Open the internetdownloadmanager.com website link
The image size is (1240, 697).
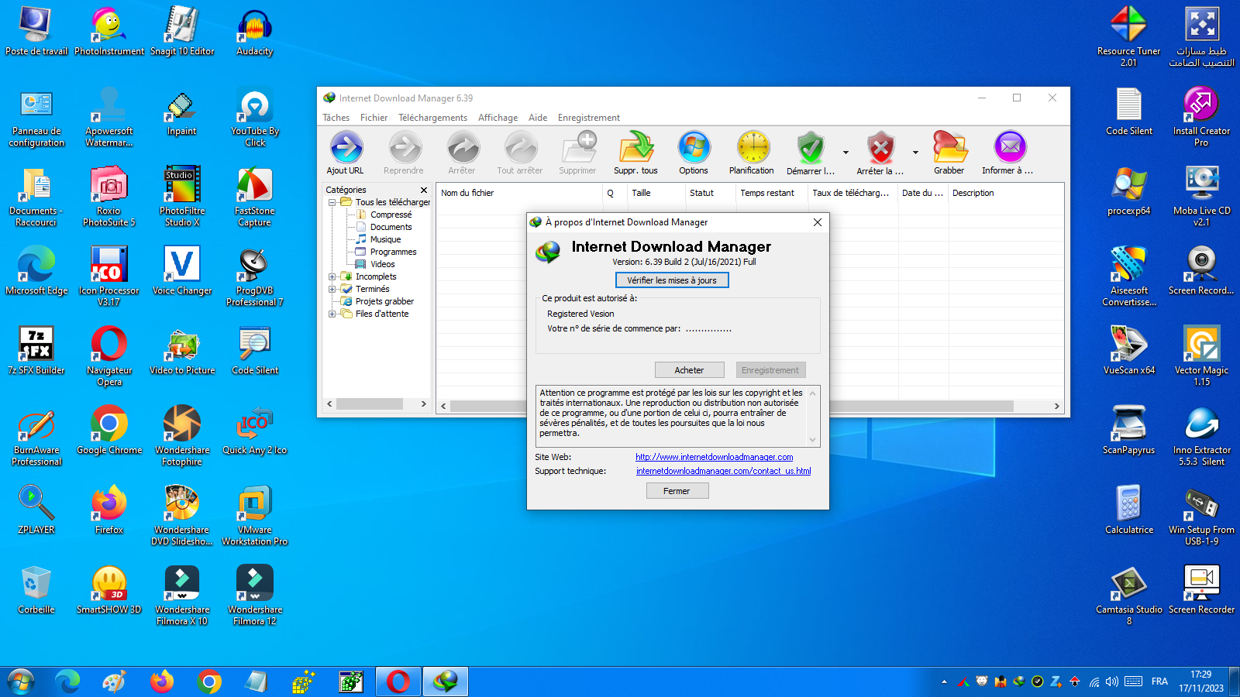pos(714,457)
